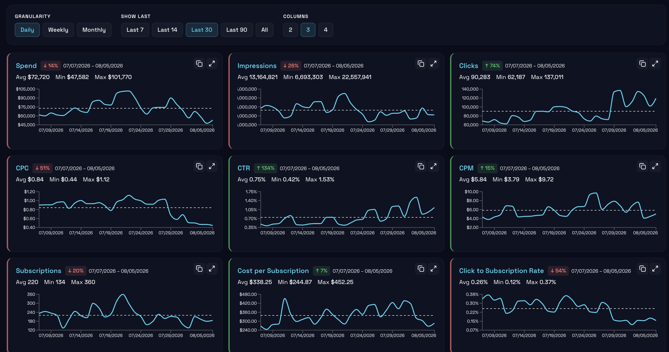Image resolution: width=669 pixels, height=352 pixels.
Task: Copy the CTR chart
Action: tap(421, 166)
